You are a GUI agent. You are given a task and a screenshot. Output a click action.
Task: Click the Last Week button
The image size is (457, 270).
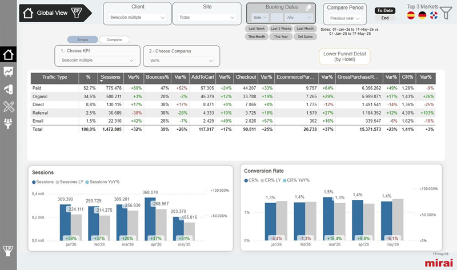coord(256,29)
